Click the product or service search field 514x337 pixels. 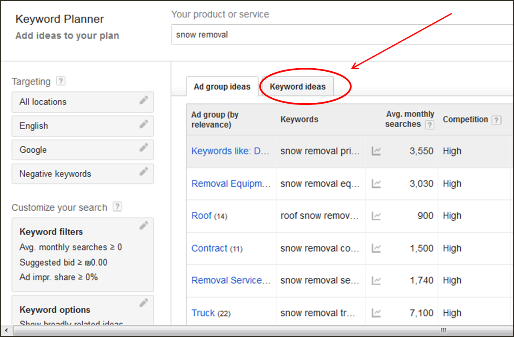[x=341, y=35]
